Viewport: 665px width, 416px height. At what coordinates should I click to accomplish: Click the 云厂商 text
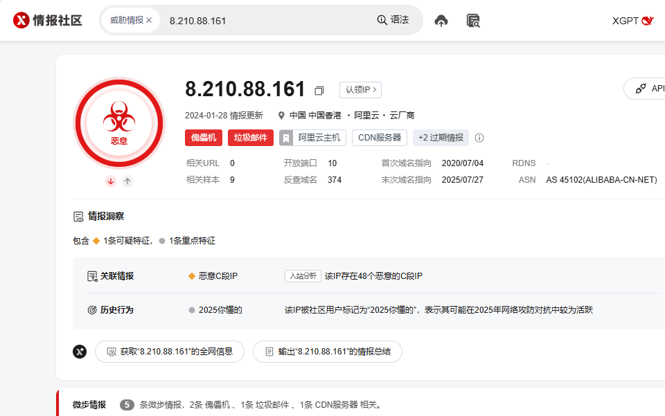(x=402, y=116)
